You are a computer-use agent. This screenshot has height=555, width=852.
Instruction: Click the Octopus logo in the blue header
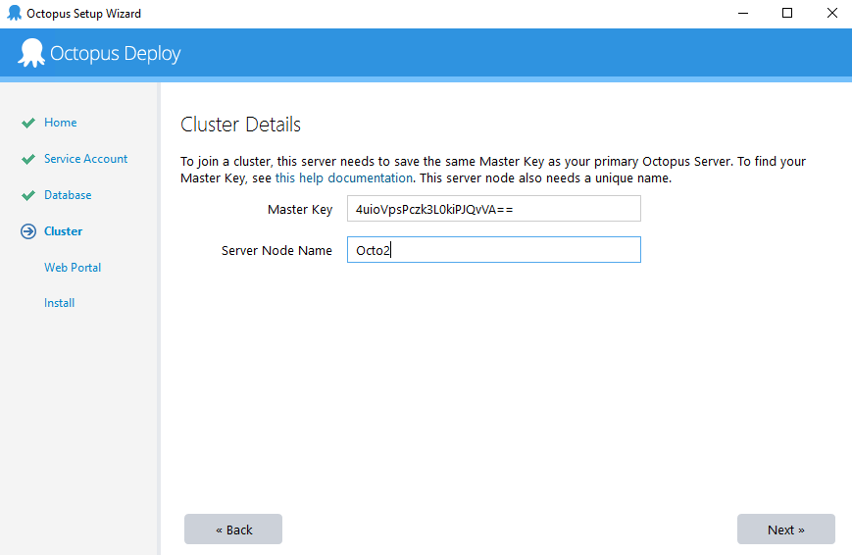pyautogui.click(x=31, y=53)
